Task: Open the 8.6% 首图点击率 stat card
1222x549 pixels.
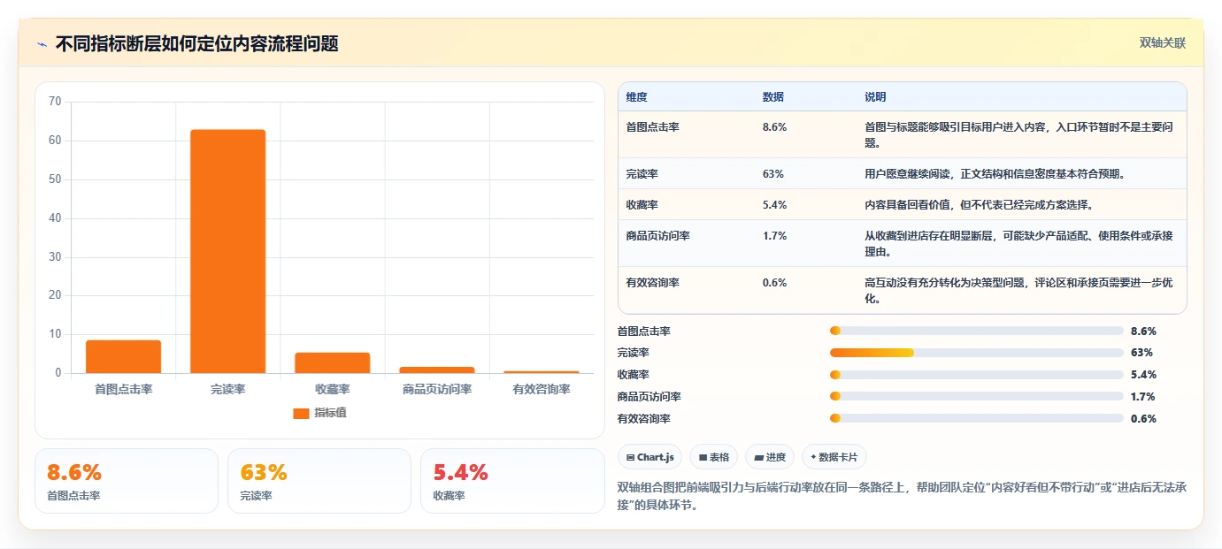Action: tap(127, 481)
